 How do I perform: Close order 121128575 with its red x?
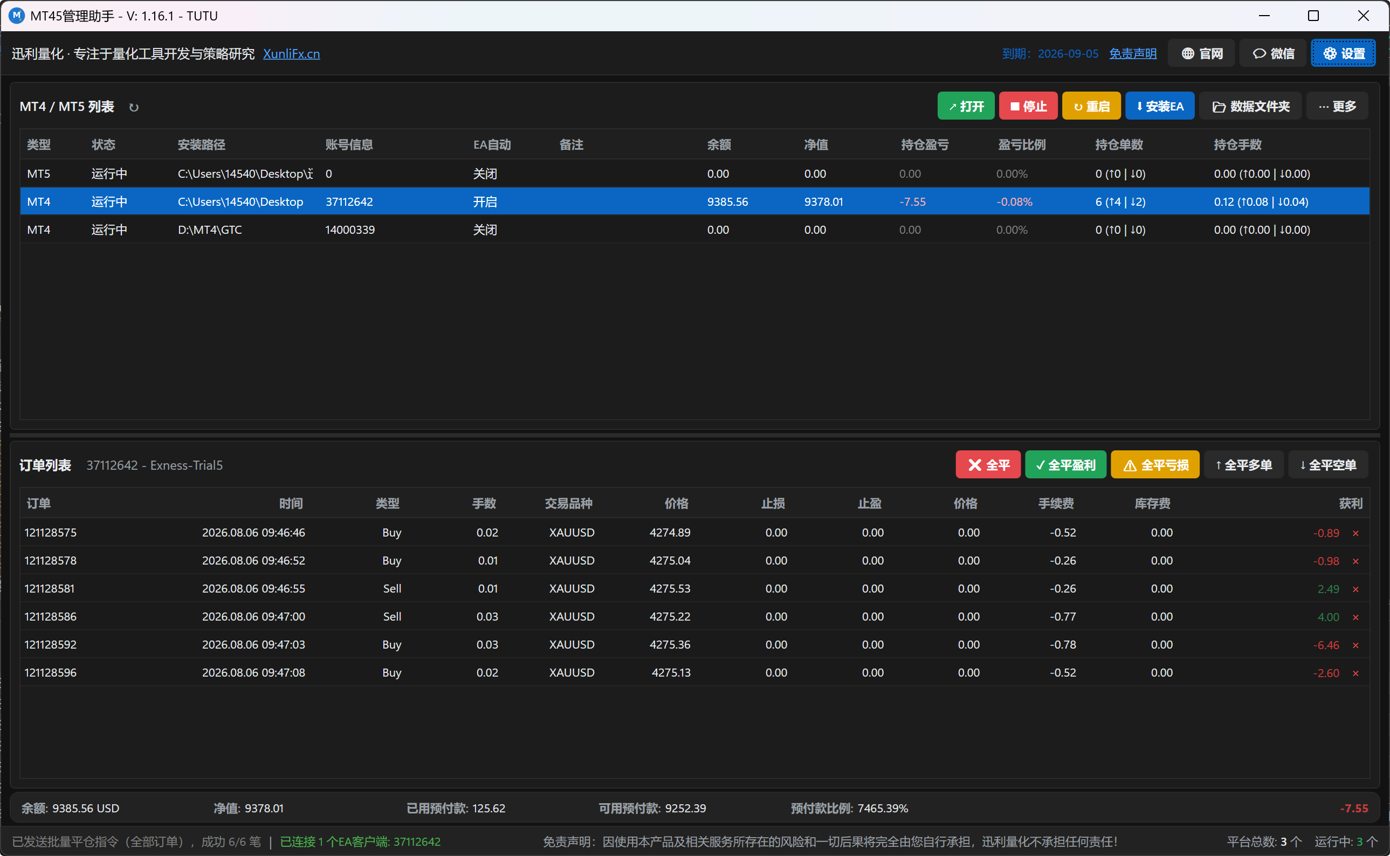point(1355,533)
